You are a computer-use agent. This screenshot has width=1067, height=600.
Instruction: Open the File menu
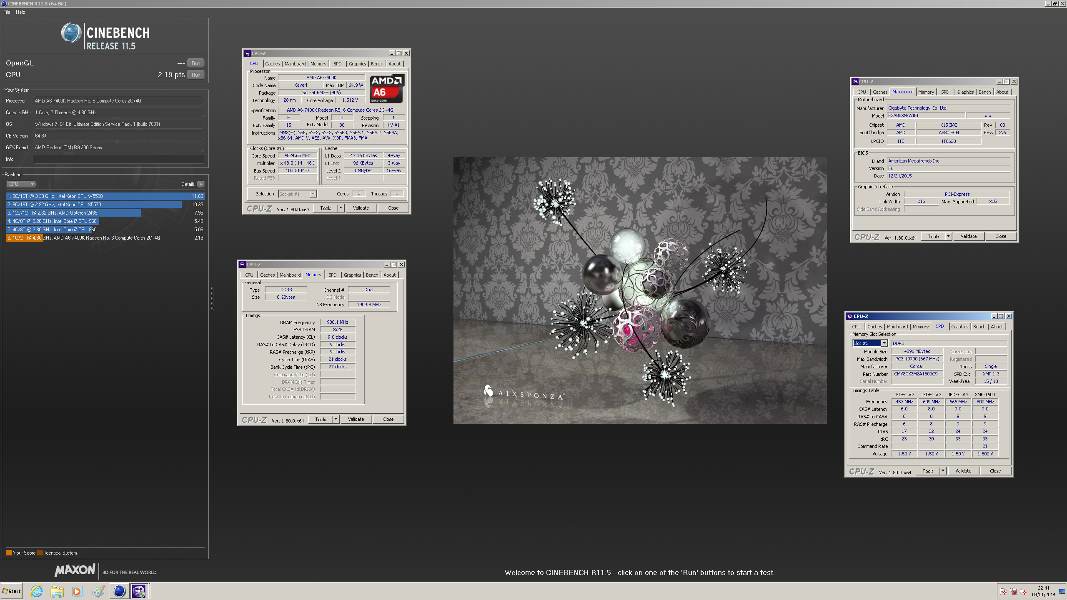[x=7, y=12]
